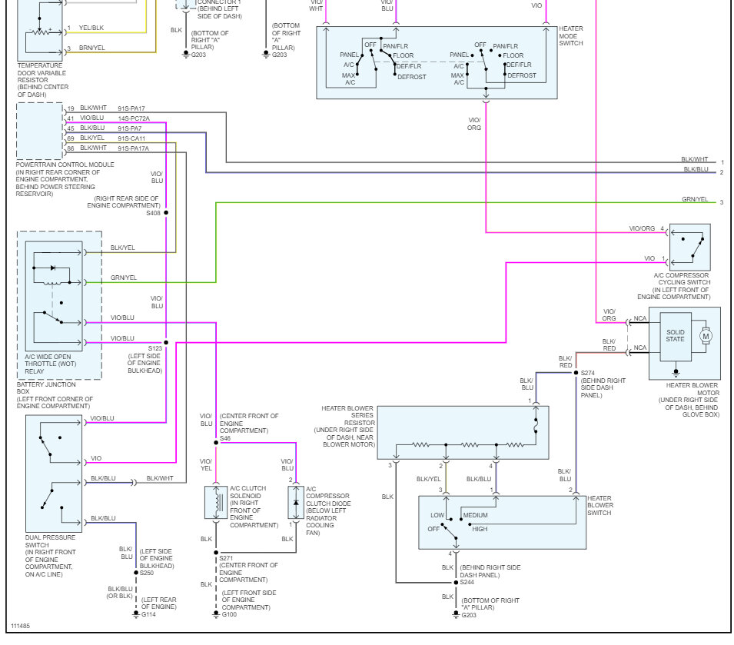Click the BRN/YEL wire label
The width and height of the screenshot is (734, 645).
point(91,48)
